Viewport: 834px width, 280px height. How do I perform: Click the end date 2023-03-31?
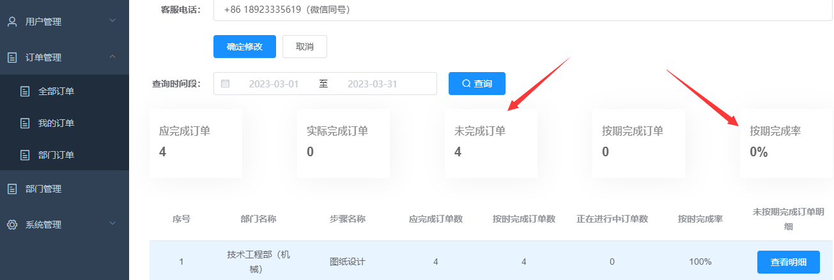click(373, 84)
